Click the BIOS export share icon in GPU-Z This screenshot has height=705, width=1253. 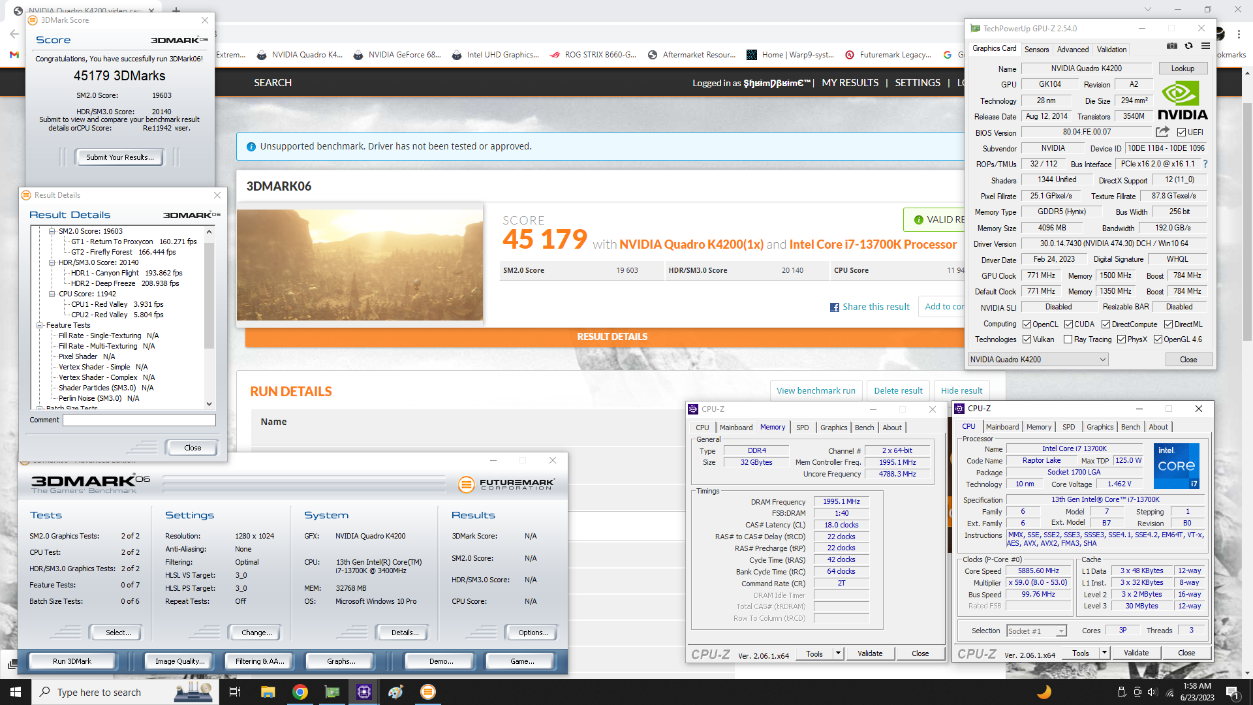pyautogui.click(x=1162, y=132)
